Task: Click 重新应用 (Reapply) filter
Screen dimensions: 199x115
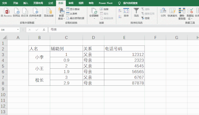Action: (x=148, y=14)
